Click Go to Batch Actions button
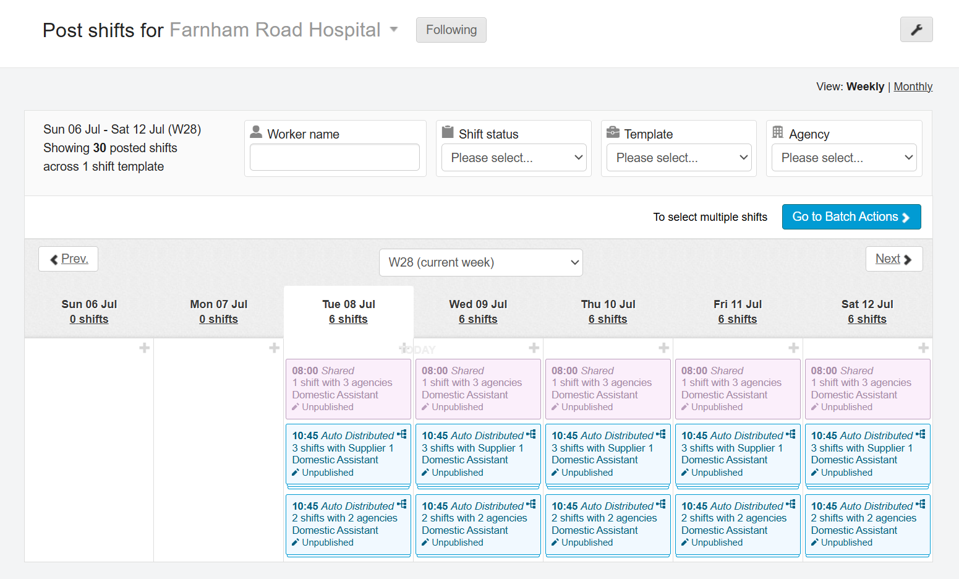The image size is (959, 579). click(851, 217)
